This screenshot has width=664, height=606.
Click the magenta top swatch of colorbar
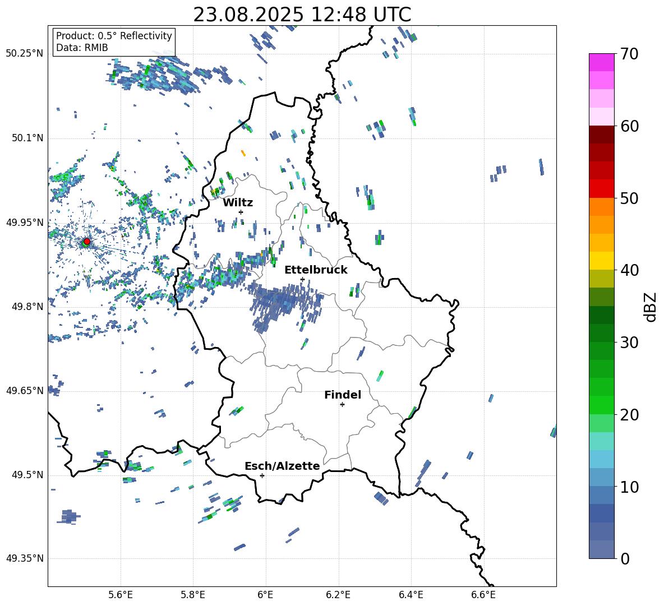pos(601,62)
